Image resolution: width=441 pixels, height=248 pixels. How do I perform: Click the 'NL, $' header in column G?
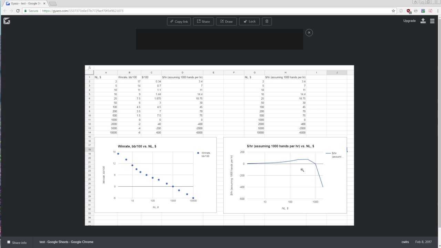254,77
